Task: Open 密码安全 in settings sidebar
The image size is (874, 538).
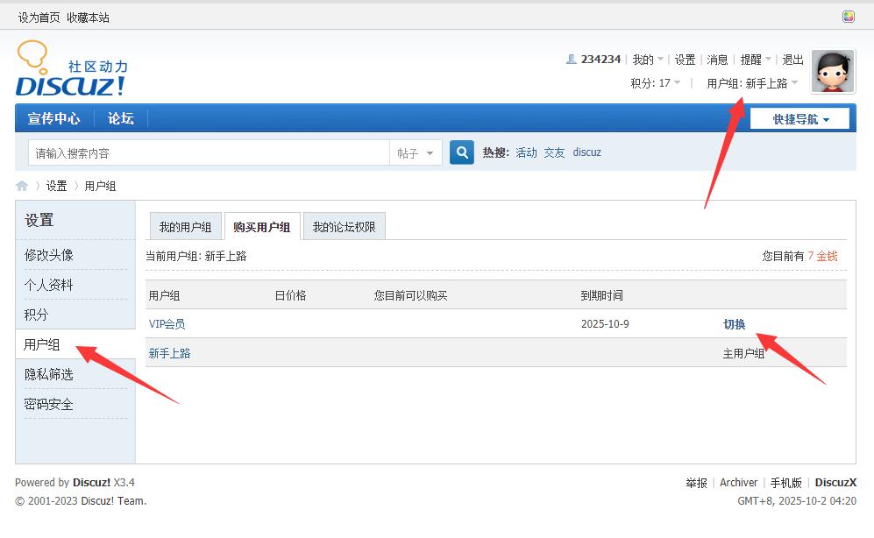Action: click(49, 404)
